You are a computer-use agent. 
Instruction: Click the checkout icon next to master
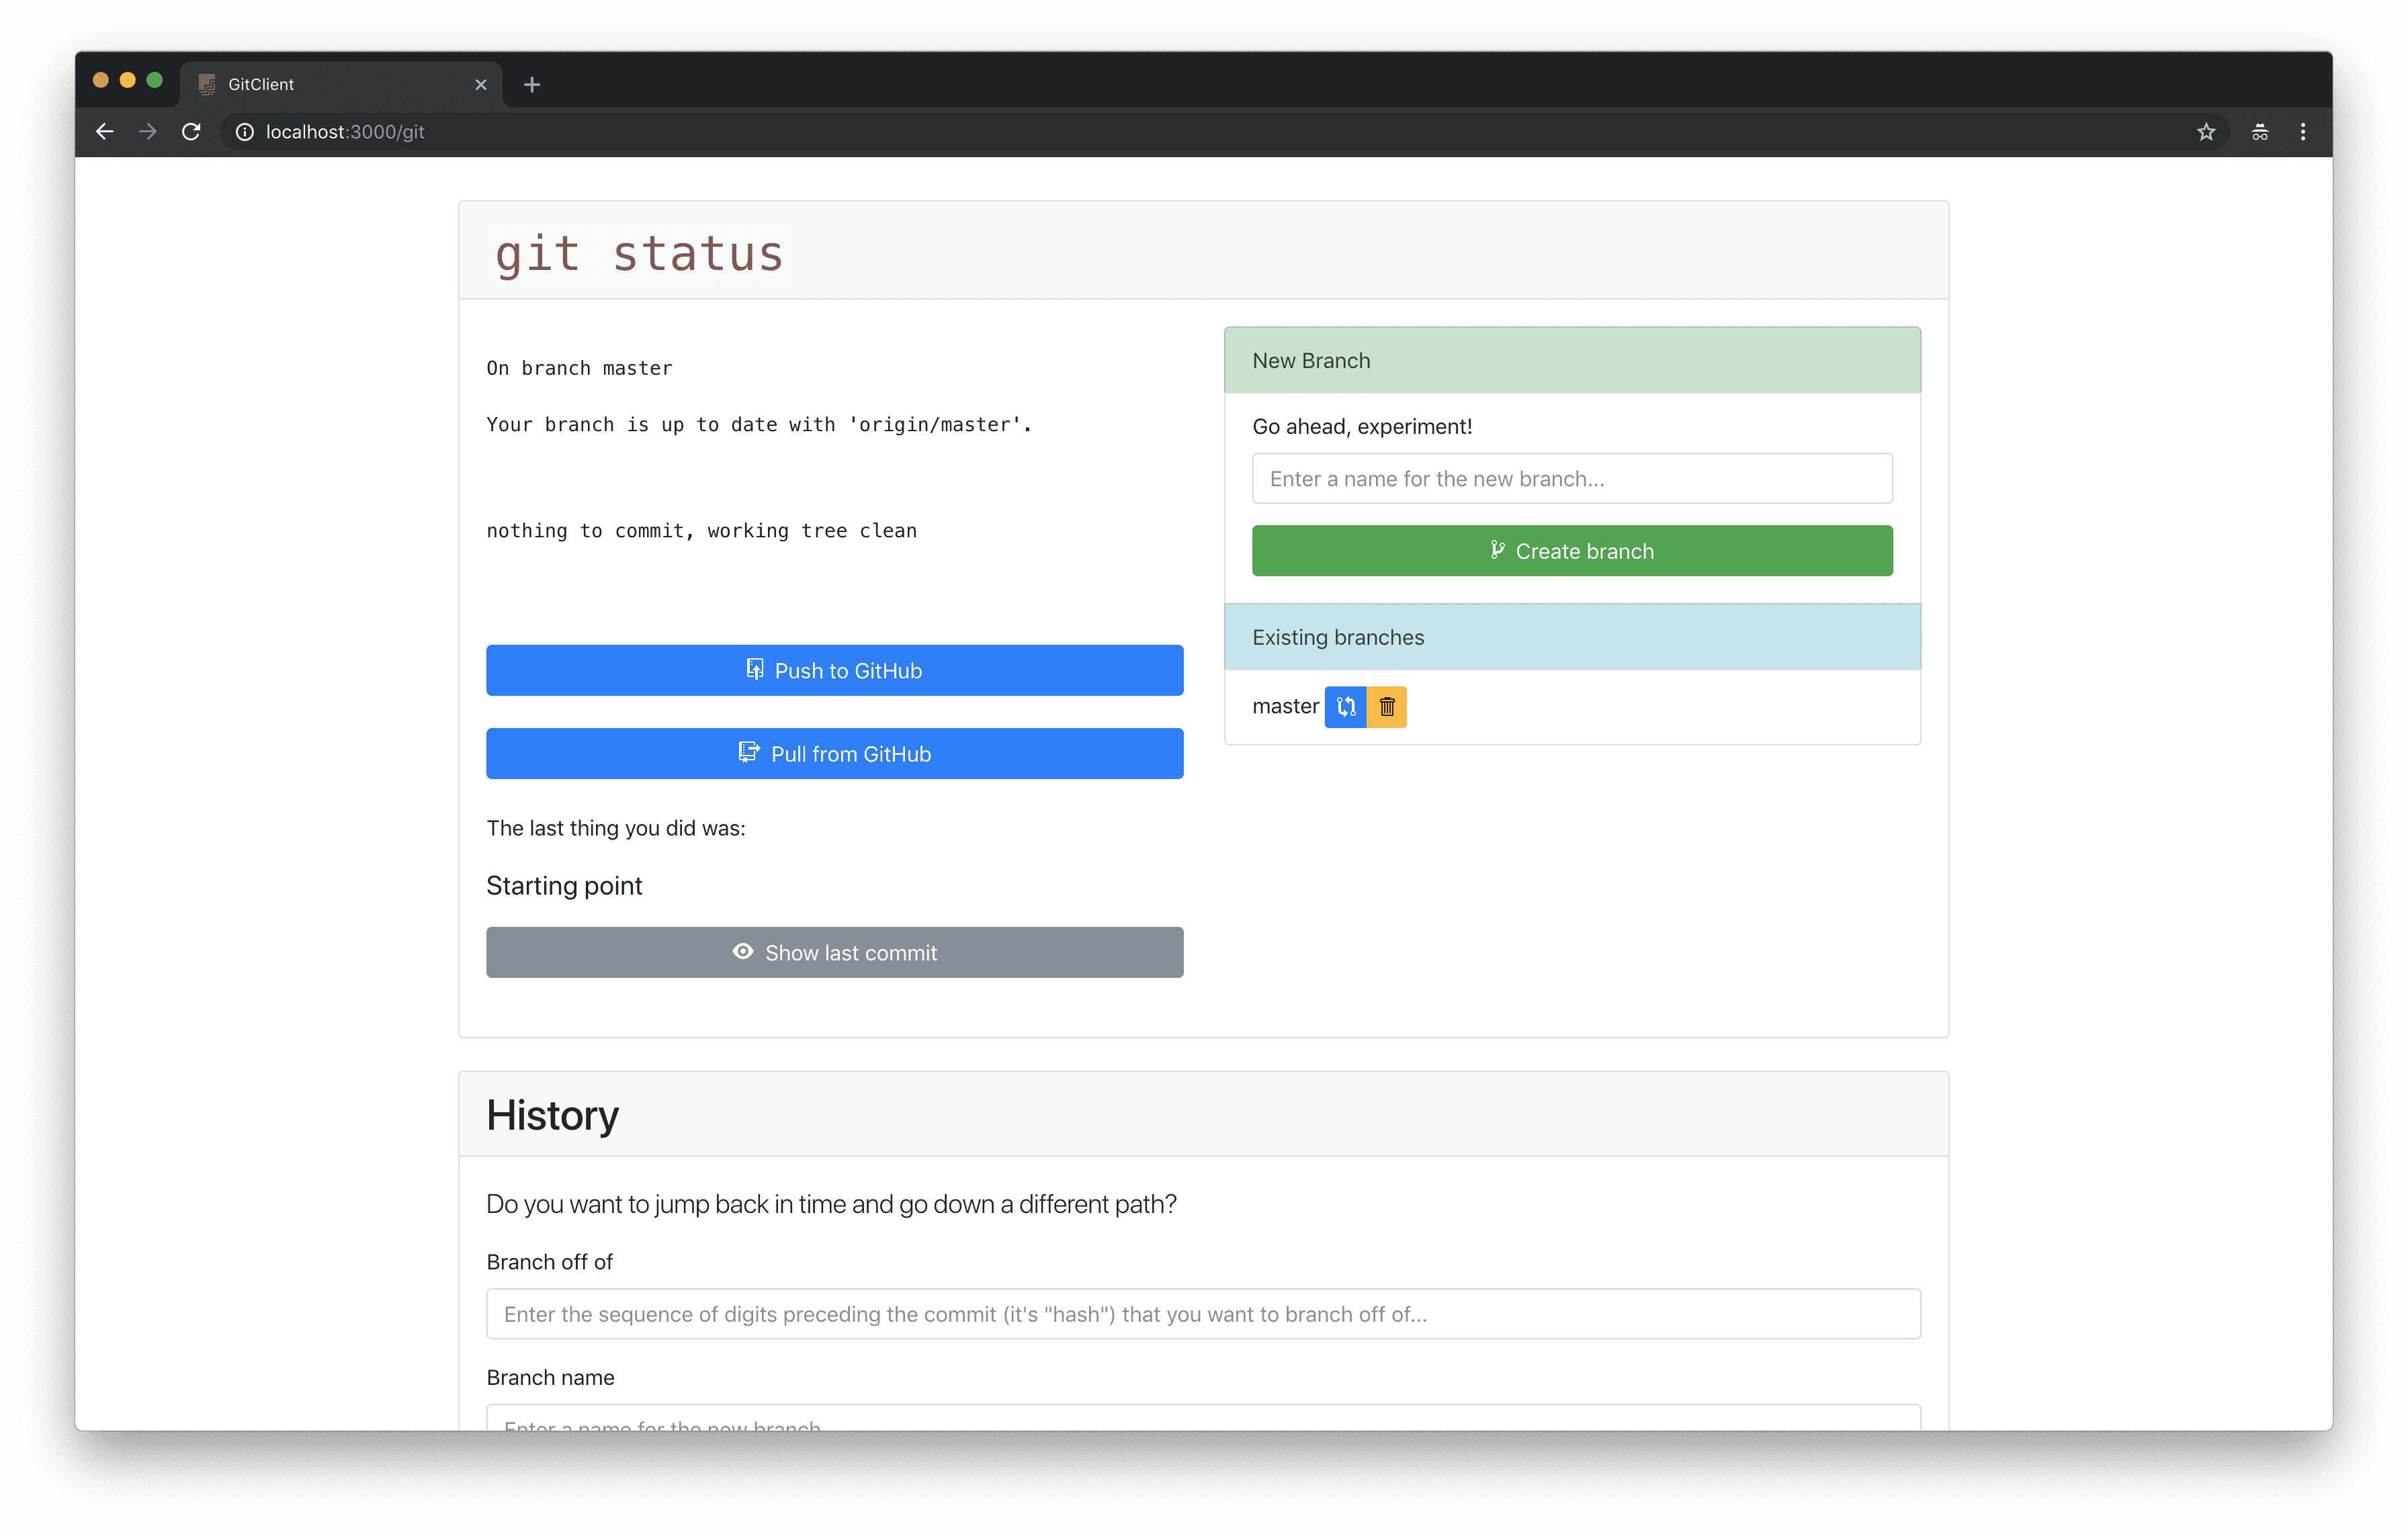(x=1345, y=707)
